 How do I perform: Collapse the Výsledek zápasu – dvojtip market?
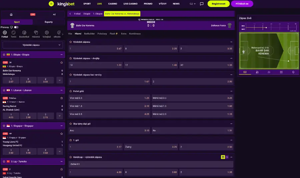(x=231, y=58)
